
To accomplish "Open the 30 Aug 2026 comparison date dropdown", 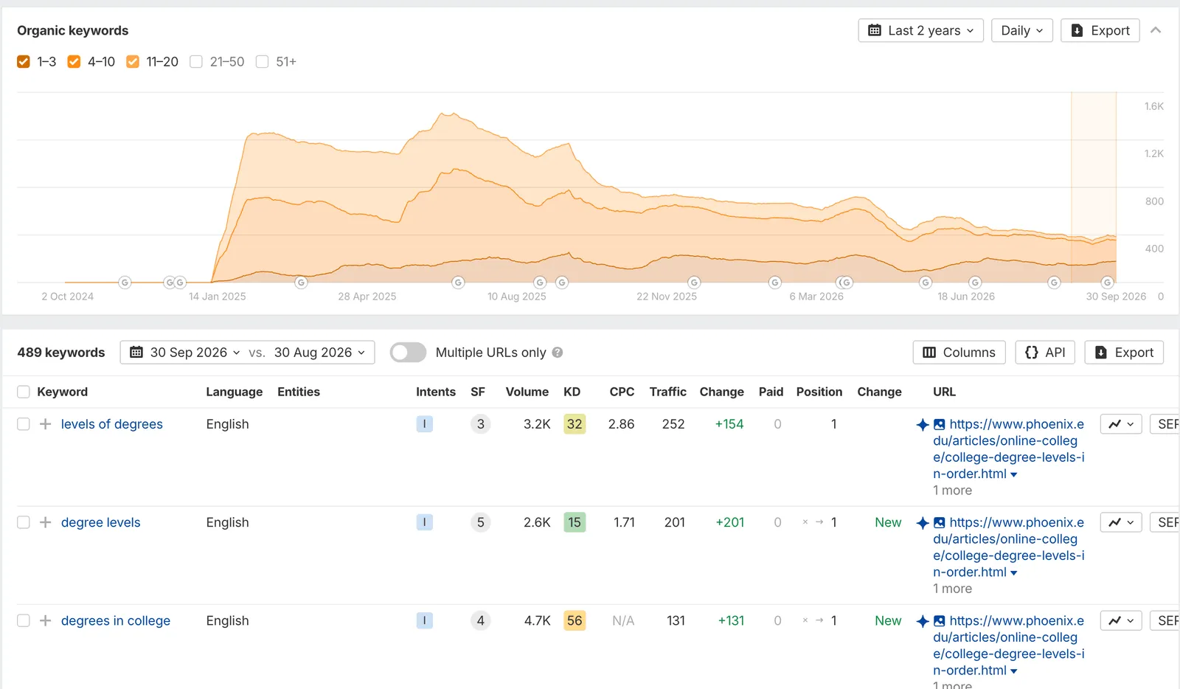I will tap(320, 353).
